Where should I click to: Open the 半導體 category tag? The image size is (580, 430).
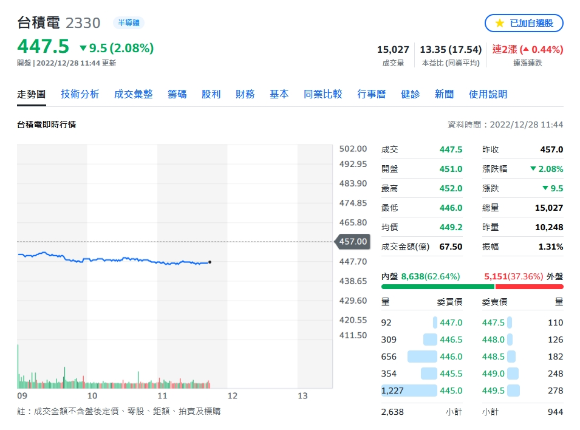(x=129, y=23)
